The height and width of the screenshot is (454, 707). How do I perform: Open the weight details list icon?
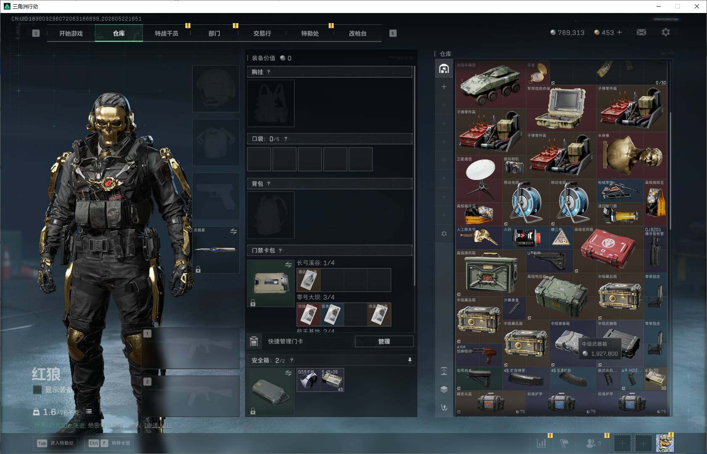[89, 411]
